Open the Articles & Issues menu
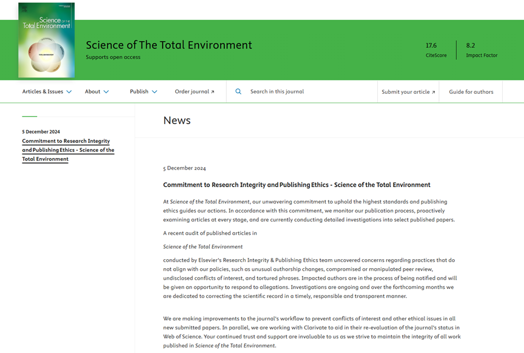The image size is (524, 353). [x=42, y=92]
